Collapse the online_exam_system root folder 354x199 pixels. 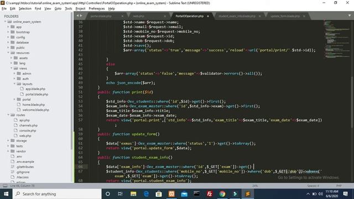point(5,22)
